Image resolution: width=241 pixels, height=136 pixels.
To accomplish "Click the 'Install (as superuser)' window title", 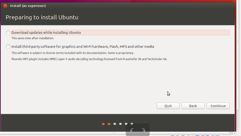I will pos(28,6).
